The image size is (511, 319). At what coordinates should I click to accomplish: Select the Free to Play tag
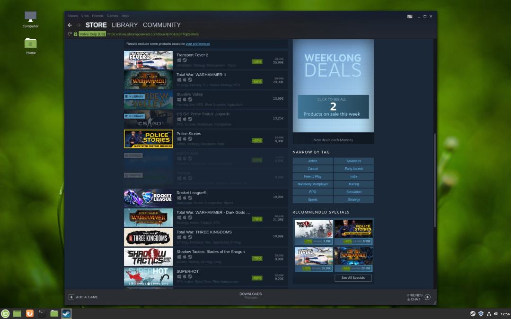313,176
